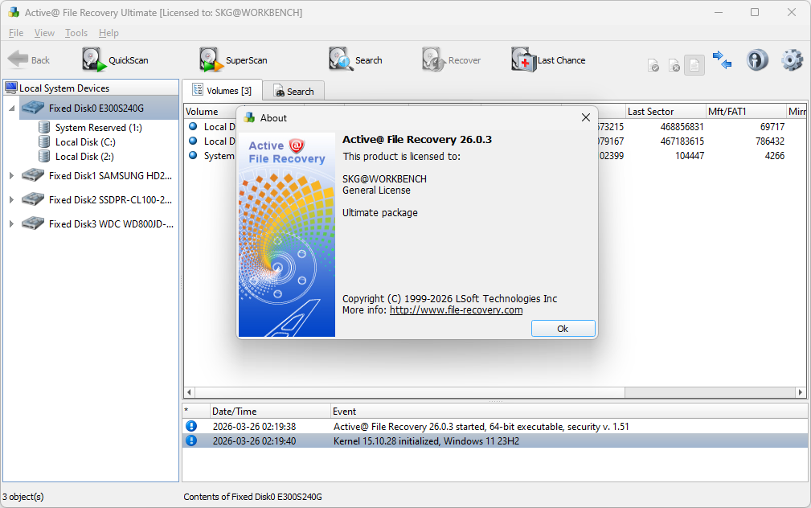
Task: Confirm About dialog with Ok button
Action: click(563, 329)
